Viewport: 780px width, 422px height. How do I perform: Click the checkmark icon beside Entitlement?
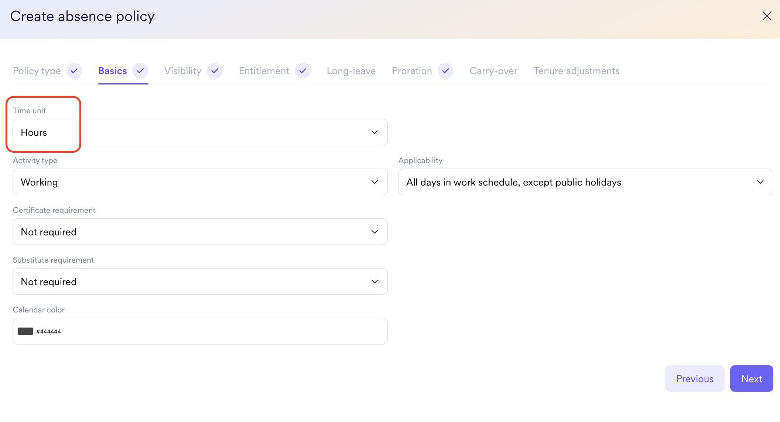click(x=302, y=70)
